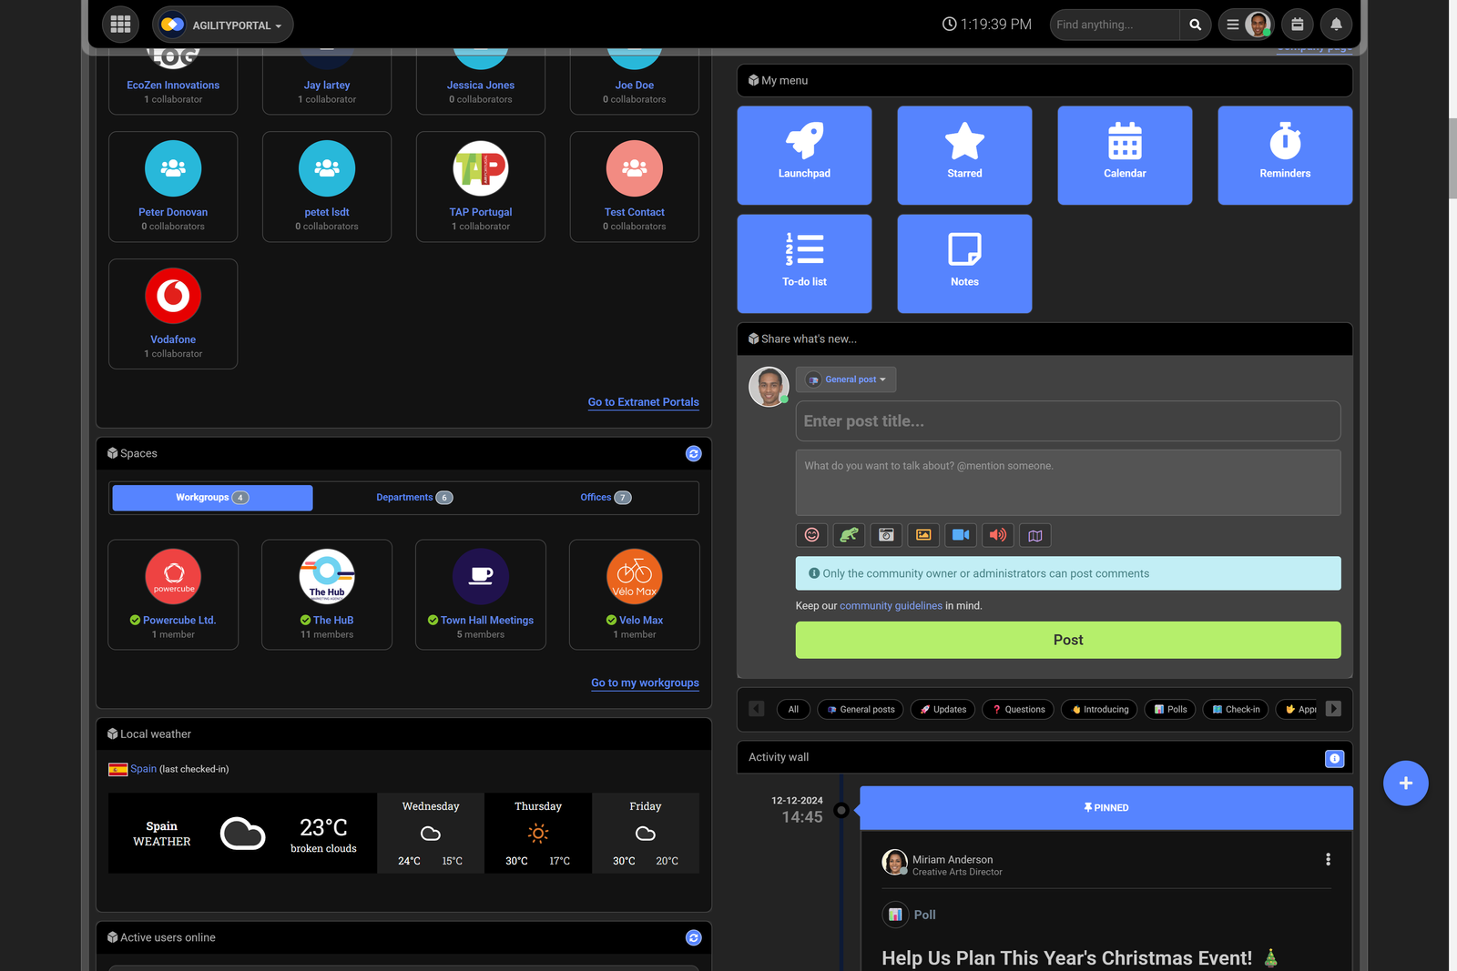Open the To-do list tile
Viewport: 1457px width, 971px height.
[804, 263]
